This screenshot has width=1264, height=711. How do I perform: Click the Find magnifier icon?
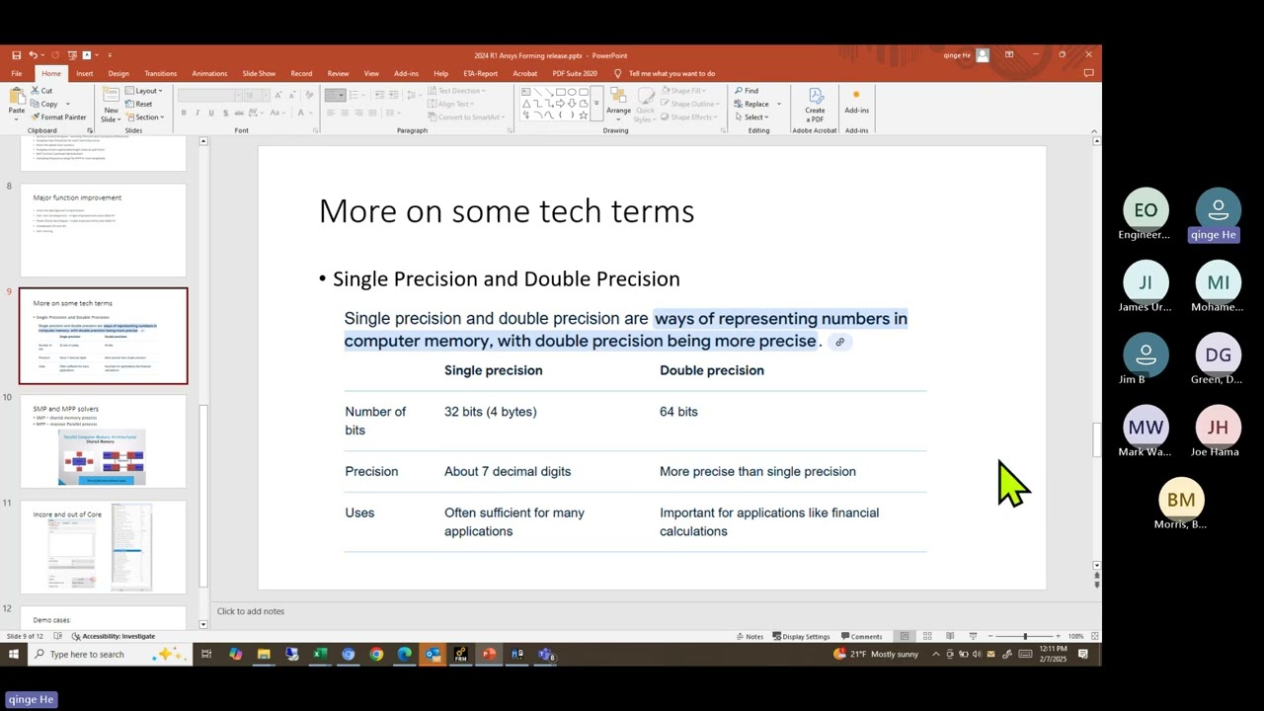[x=738, y=91]
